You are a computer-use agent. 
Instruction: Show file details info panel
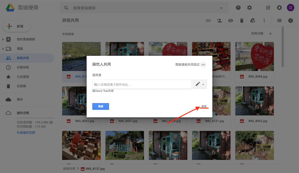click(290, 21)
